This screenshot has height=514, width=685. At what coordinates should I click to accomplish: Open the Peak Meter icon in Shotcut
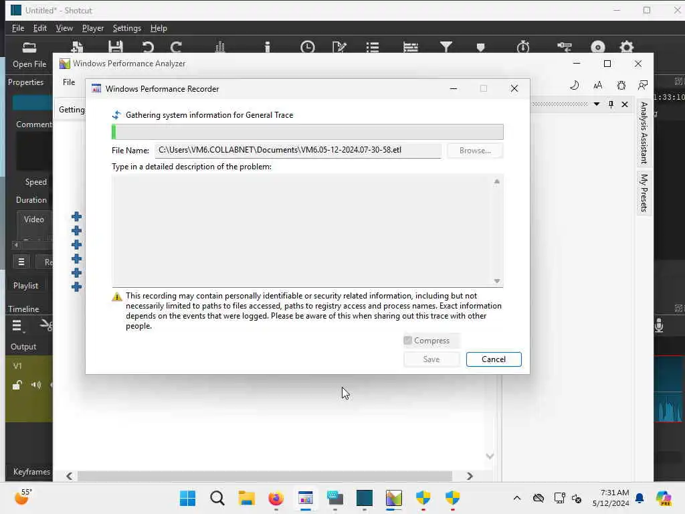tap(219, 47)
